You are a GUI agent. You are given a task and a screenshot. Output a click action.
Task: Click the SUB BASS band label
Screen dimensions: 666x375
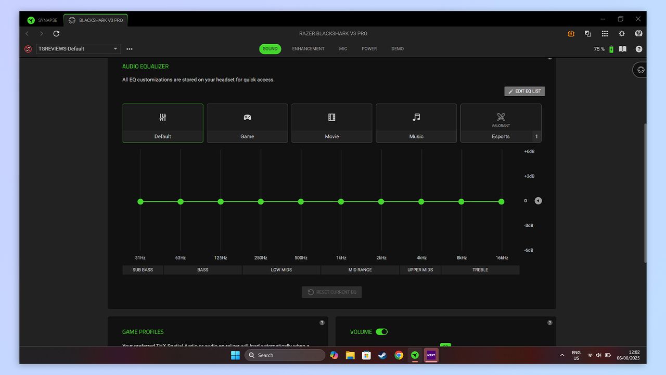click(x=143, y=270)
